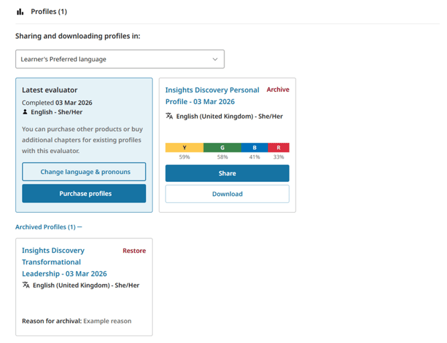Select the Change language & pronouns button
The image size is (447, 343).
(x=84, y=172)
